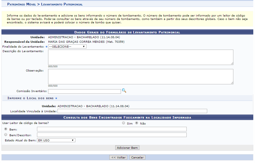Focus the Descrição do Levantamento text area
The height and width of the screenshot is (163, 255).
(x=141, y=57)
